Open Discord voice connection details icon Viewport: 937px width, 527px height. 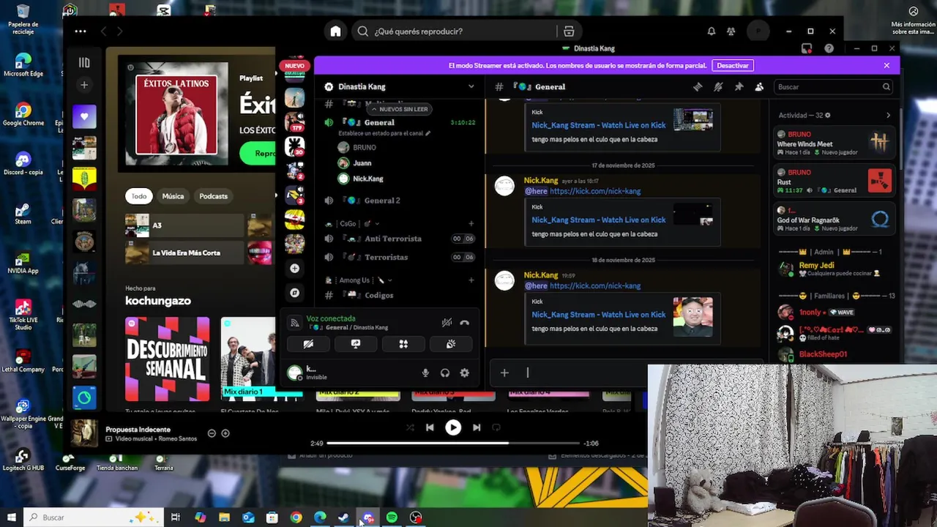pyautogui.click(x=294, y=323)
